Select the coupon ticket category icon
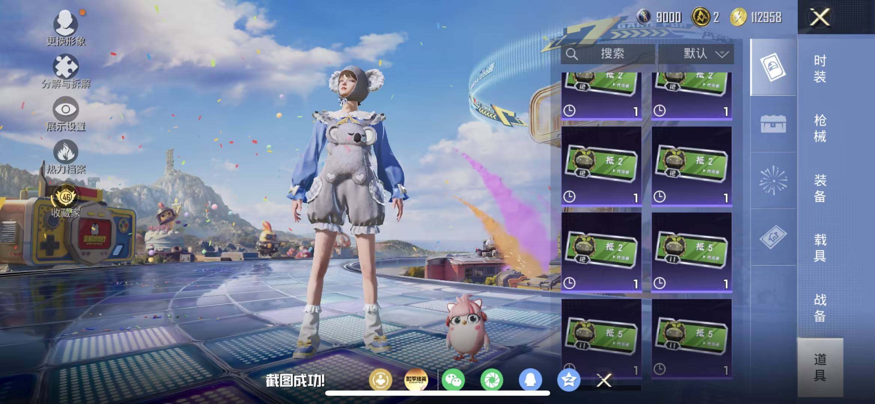 tap(773, 236)
